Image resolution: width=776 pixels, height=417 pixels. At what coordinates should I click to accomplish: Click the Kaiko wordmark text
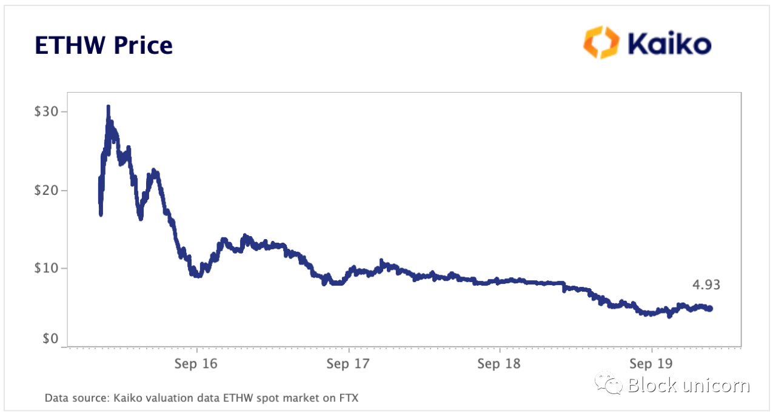[x=669, y=44]
